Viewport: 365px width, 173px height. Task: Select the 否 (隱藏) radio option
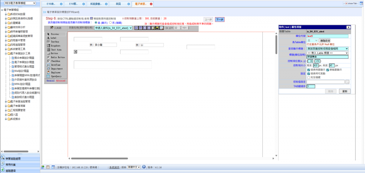[x=110, y=23]
